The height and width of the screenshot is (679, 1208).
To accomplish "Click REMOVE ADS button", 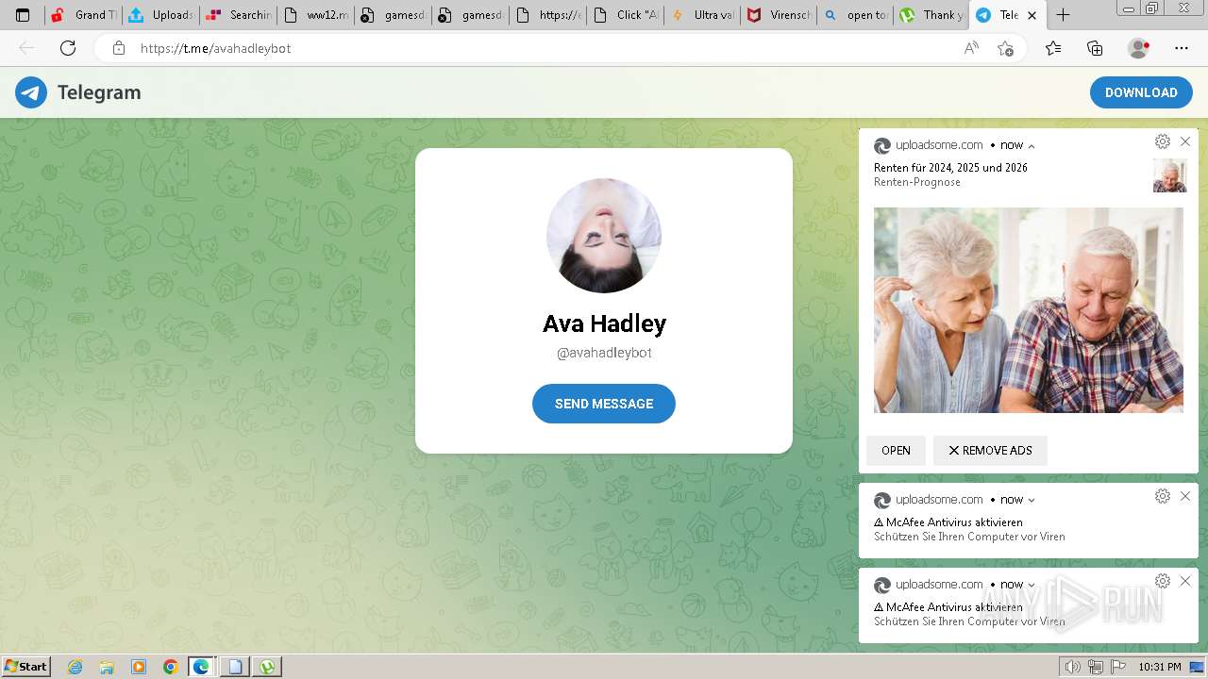I will (990, 451).
